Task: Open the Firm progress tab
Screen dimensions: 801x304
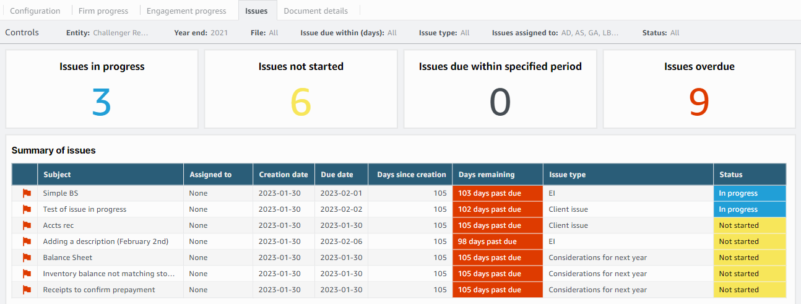Action: click(103, 11)
